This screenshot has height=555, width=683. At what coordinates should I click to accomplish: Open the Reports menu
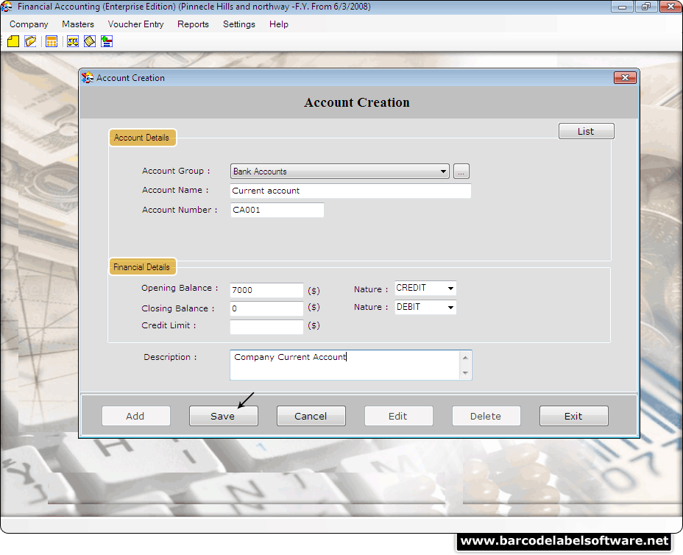(x=193, y=24)
